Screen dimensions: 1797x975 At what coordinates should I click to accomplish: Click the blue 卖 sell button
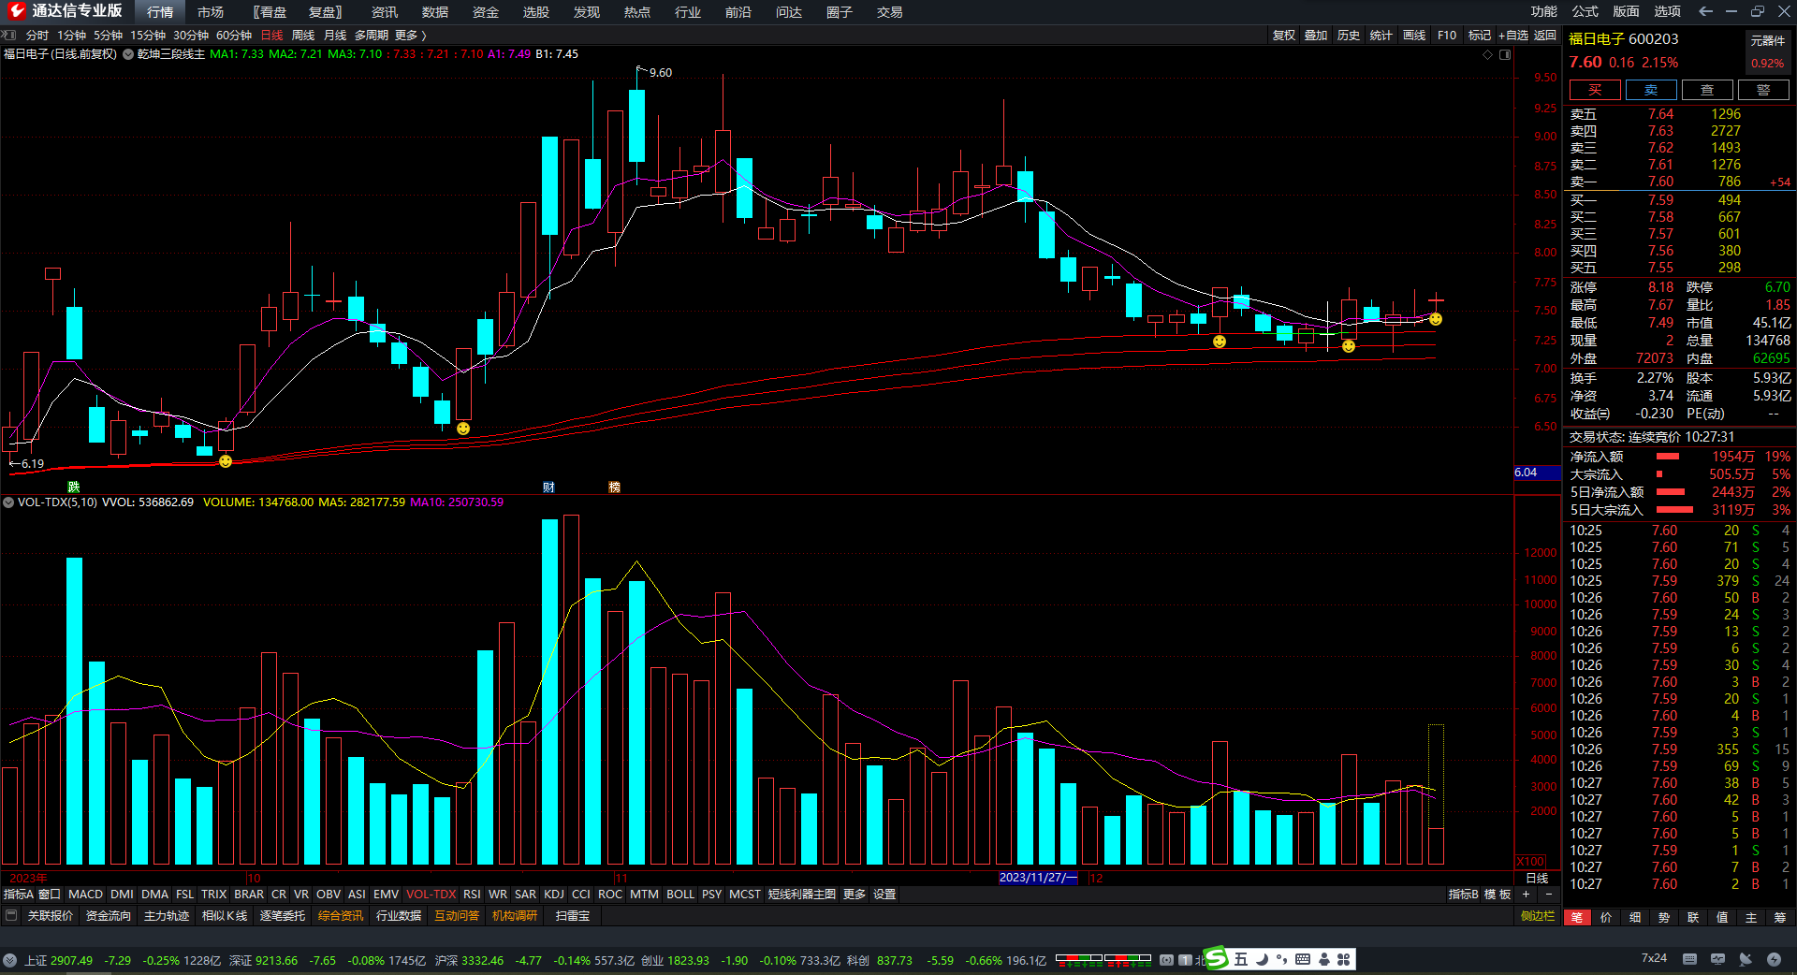coord(1651,90)
